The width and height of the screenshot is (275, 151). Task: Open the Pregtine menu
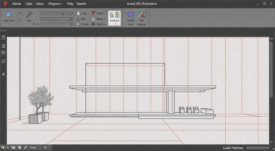pos(55,4)
